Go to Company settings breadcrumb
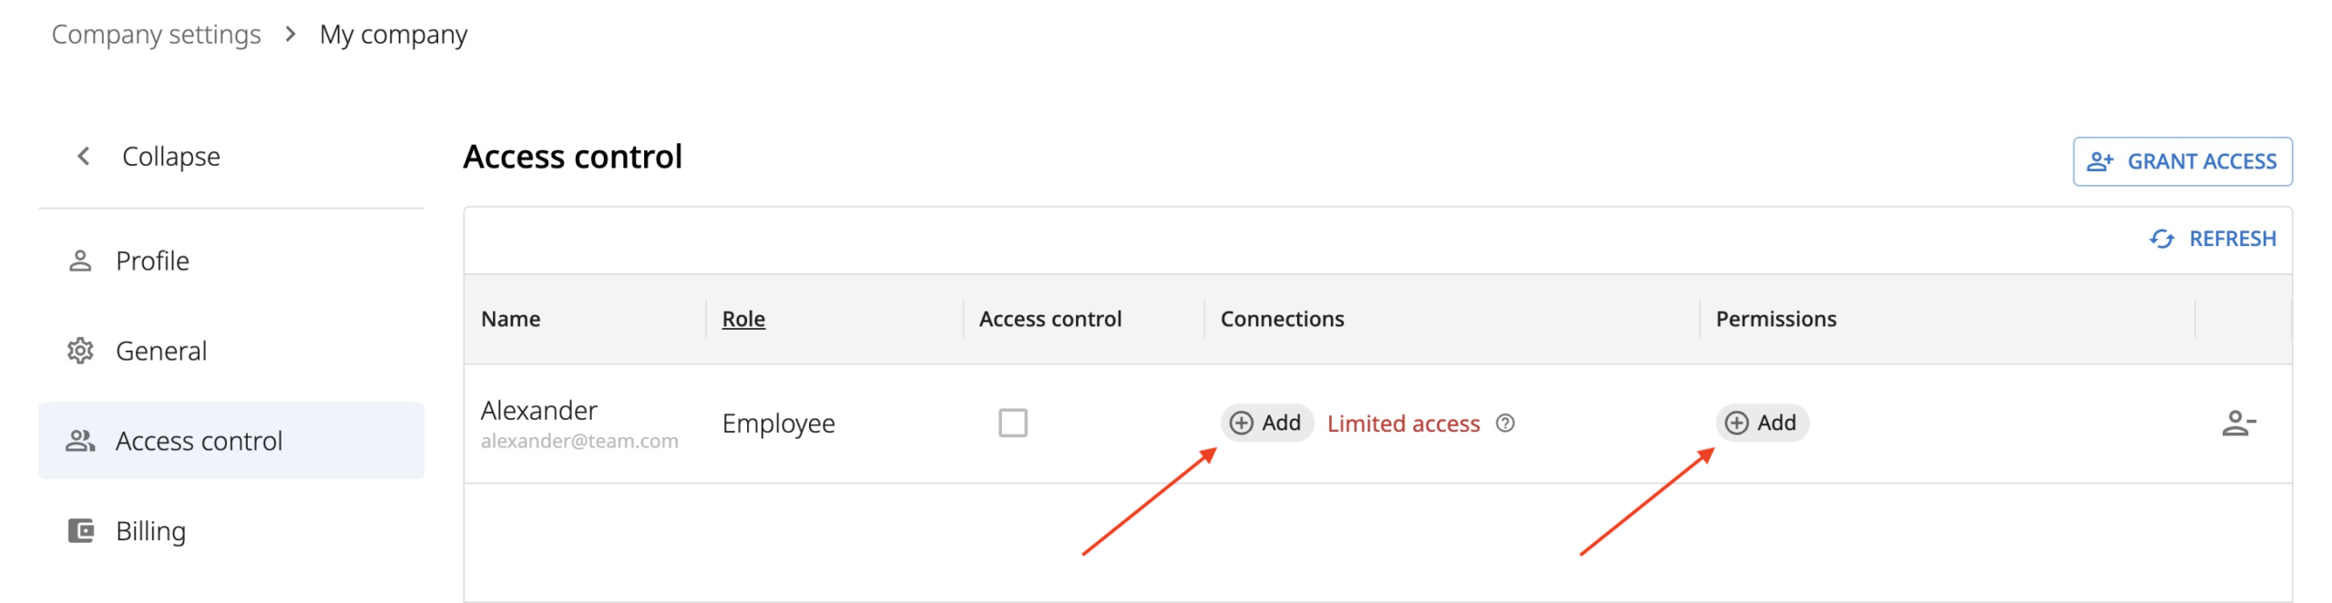The height and width of the screenshot is (603, 2332). click(156, 35)
